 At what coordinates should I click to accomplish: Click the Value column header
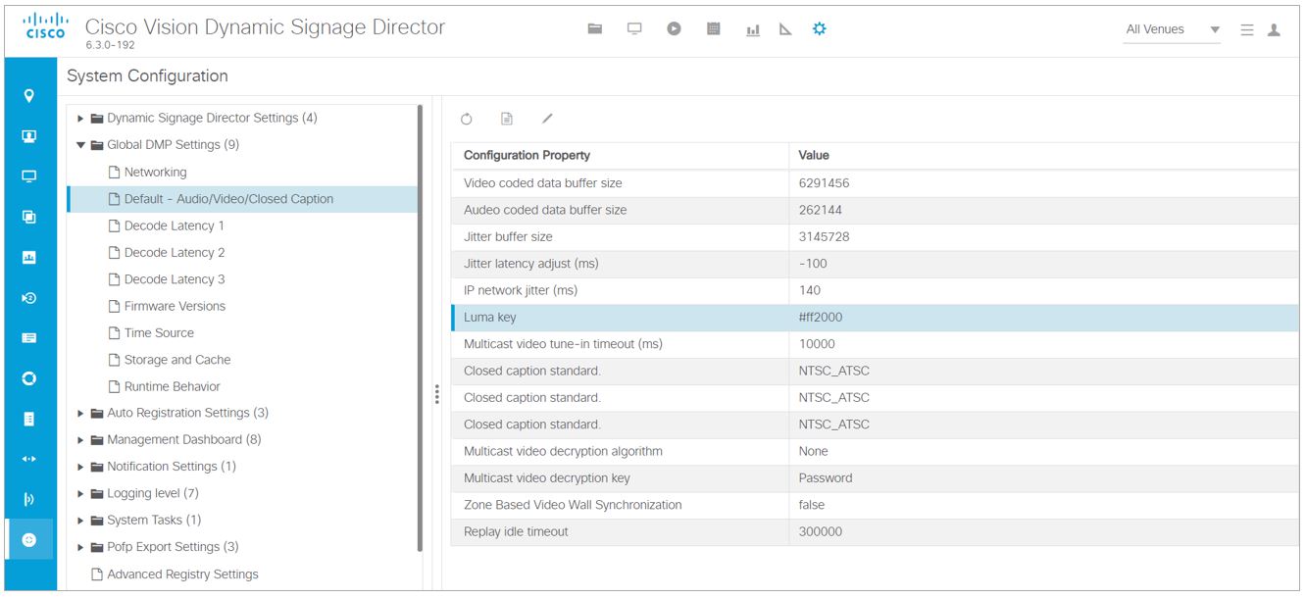tap(1043, 155)
